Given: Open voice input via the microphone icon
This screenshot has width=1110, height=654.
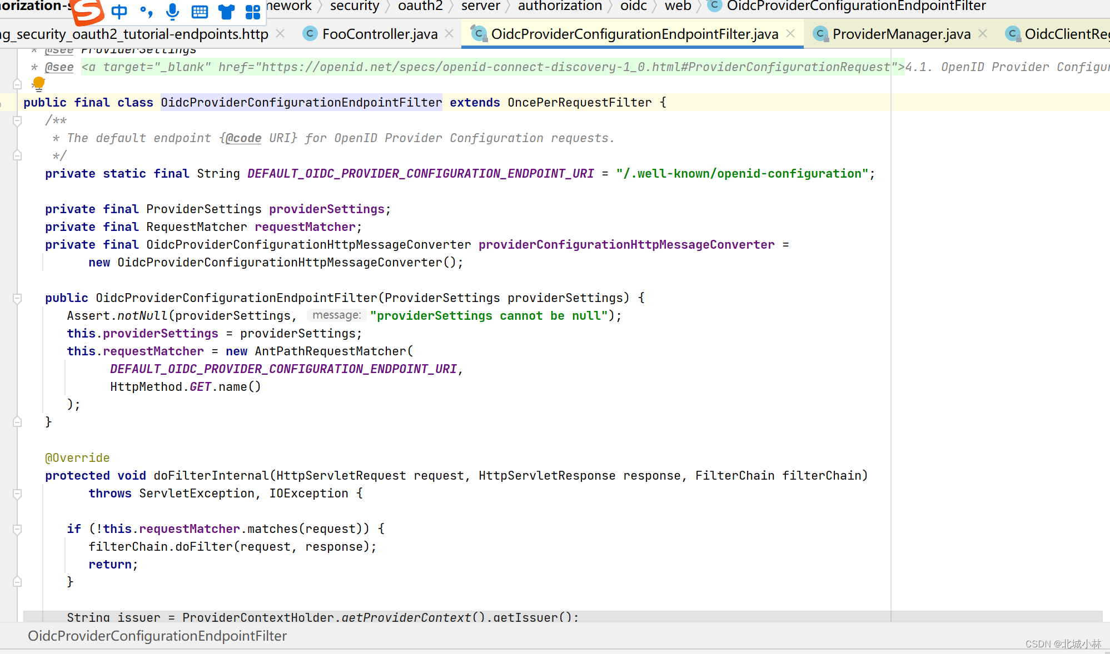Looking at the screenshot, I should click(172, 11).
